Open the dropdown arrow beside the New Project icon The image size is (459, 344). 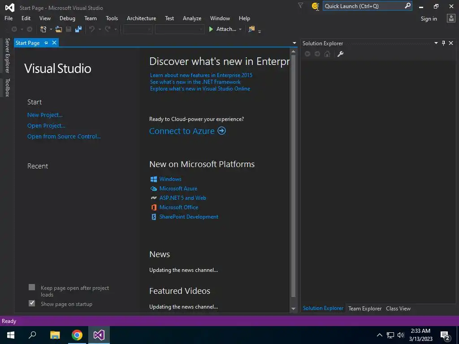[51, 29]
